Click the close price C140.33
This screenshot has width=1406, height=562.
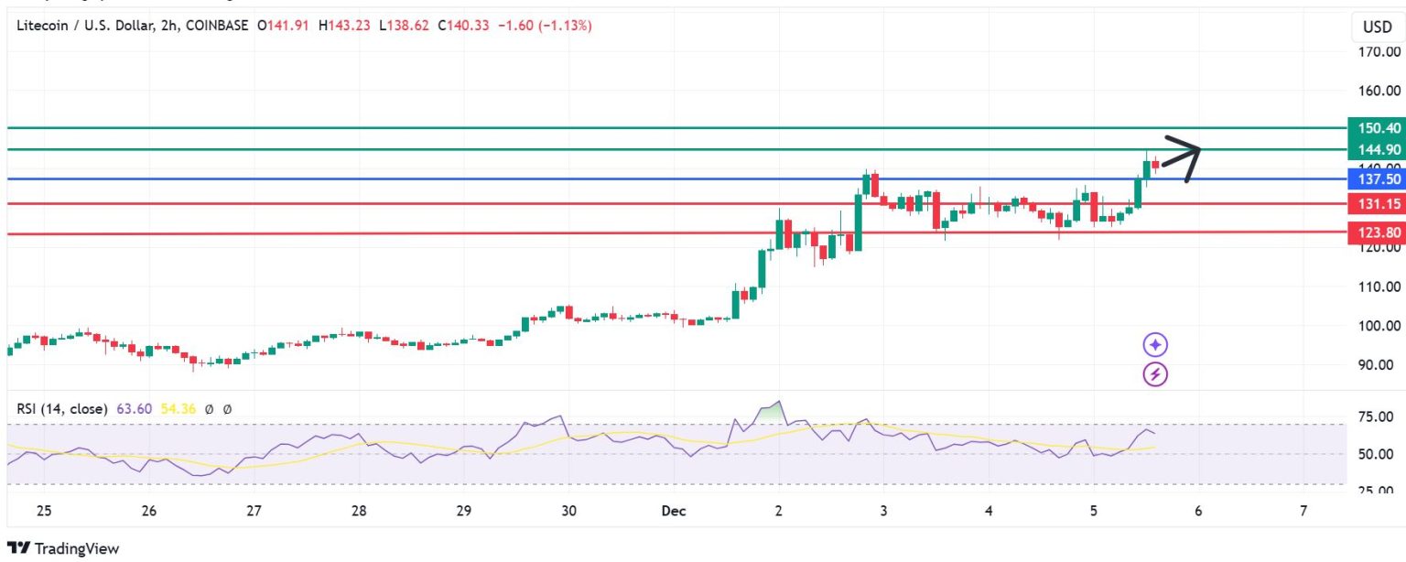click(x=463, y=26)
